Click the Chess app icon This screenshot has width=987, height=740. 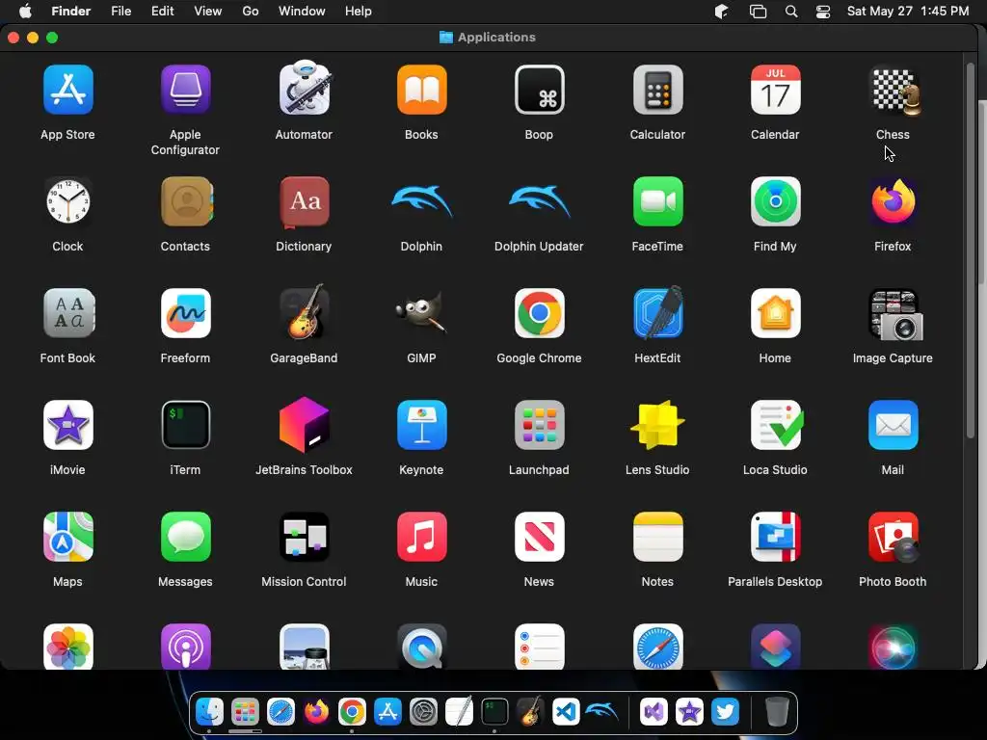tap(894, 92)
